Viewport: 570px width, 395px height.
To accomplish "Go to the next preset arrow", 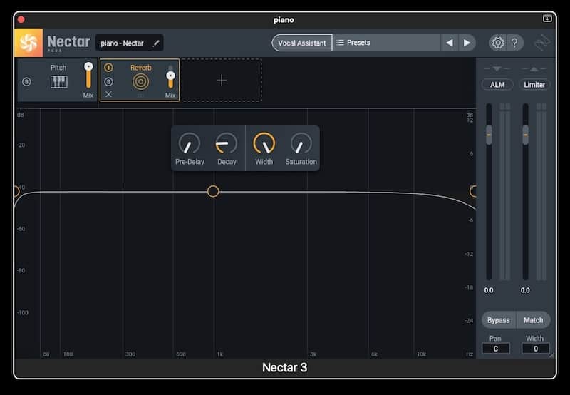I will [467, 43].
